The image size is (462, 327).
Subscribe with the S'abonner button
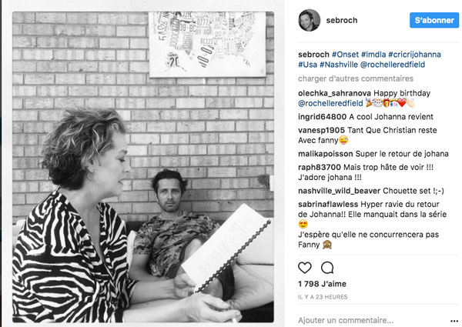pyautogui.click(x=434, y=20)
